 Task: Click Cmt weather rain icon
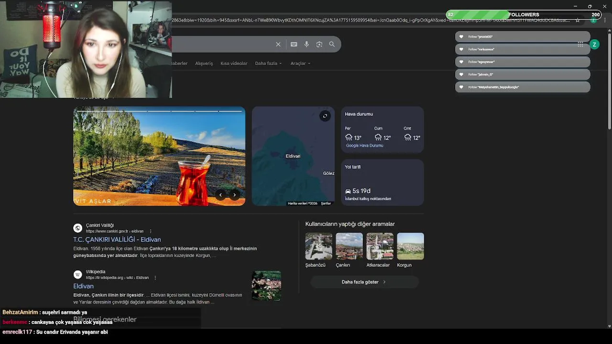pos(408,138)
